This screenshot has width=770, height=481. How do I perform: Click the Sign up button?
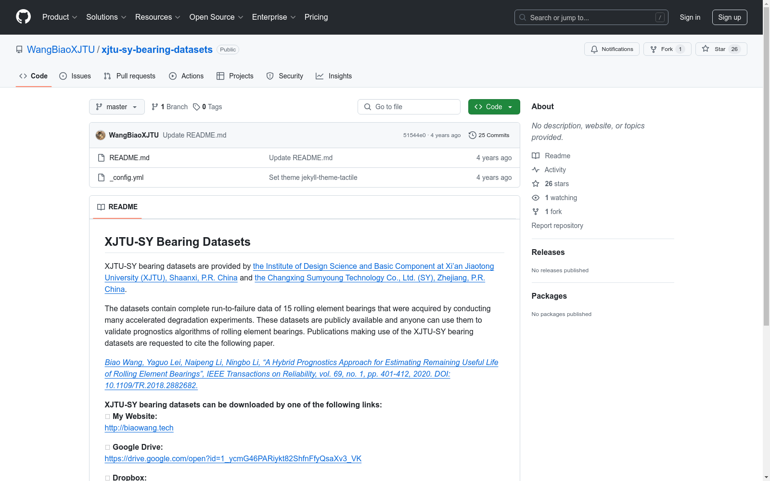point(730,17)
